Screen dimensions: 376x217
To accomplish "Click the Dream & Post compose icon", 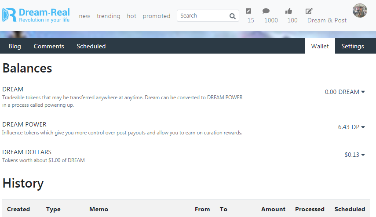I will coord(309,11).
